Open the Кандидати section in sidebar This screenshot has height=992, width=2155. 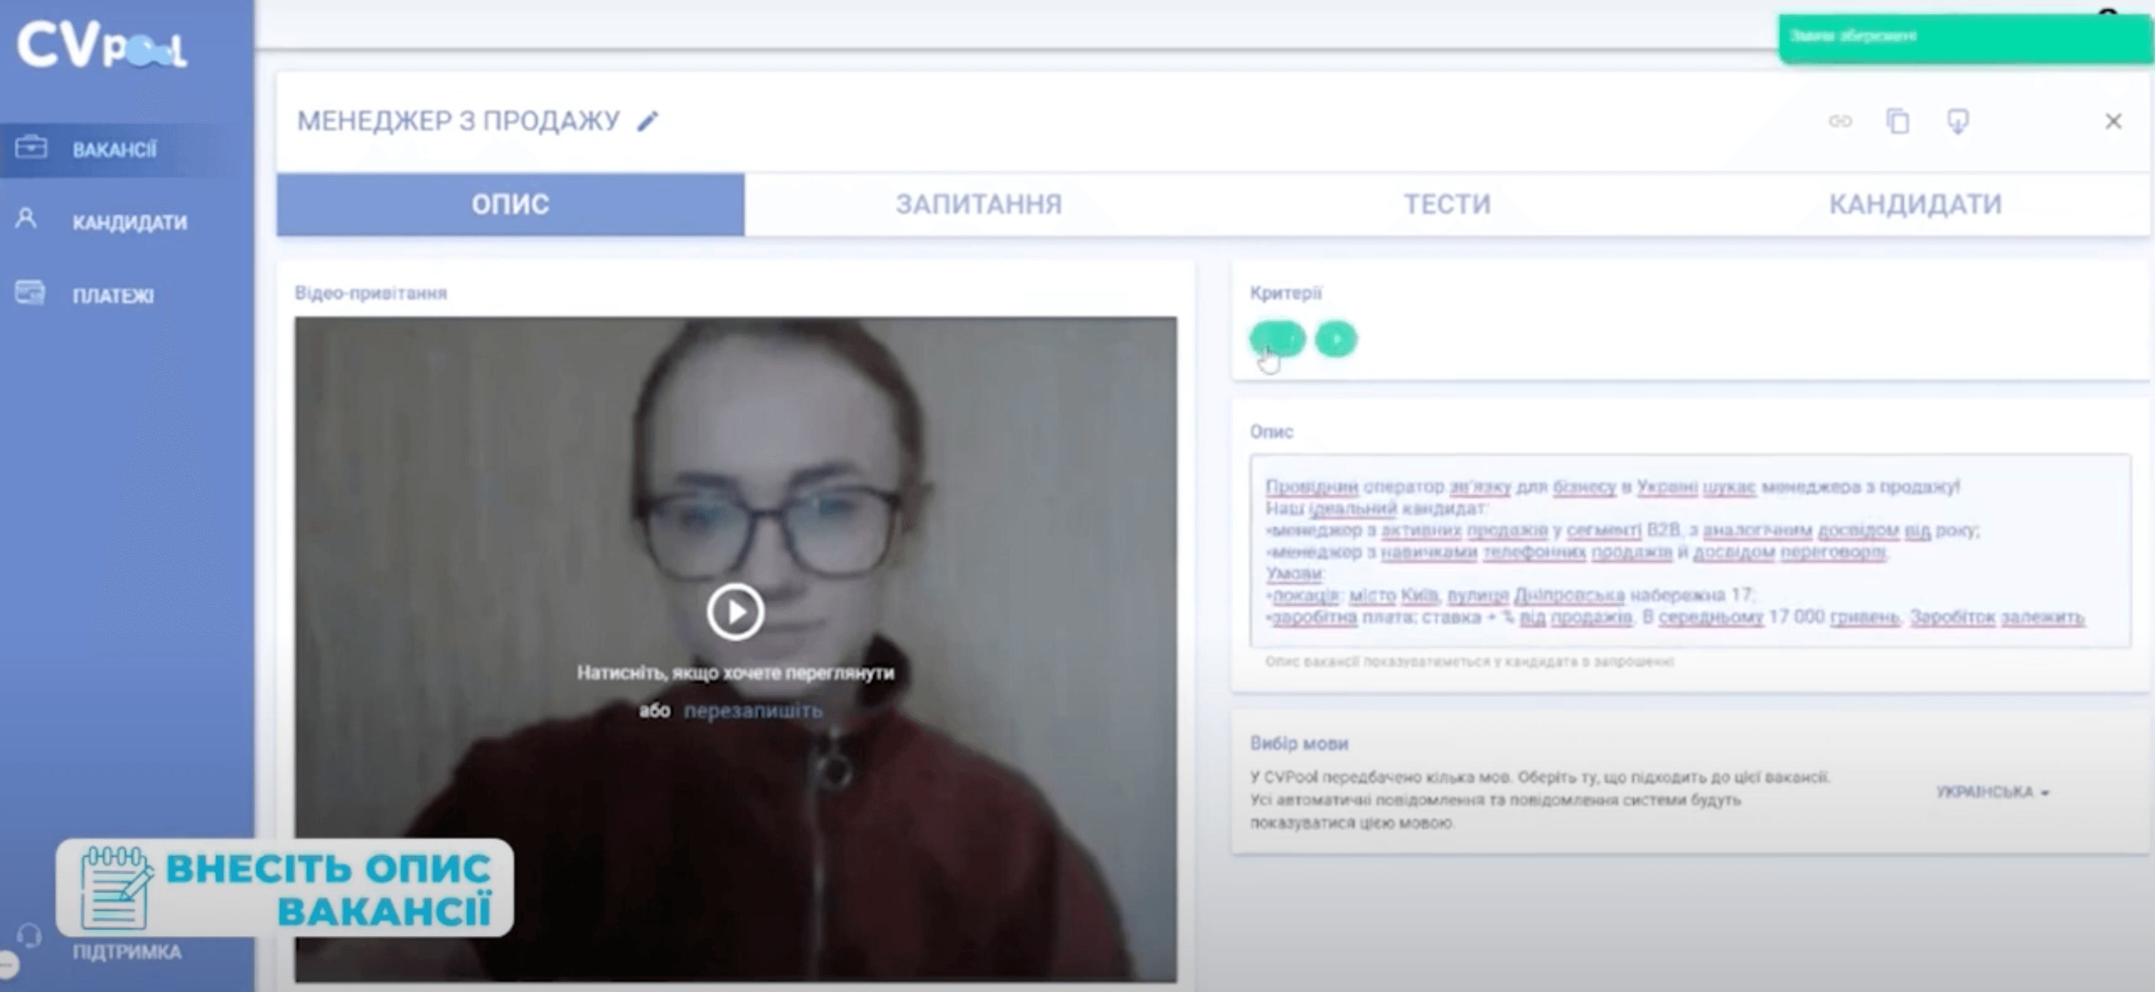[x=130, y=223]
